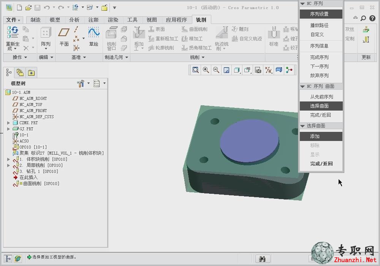Click the Help question mark icon
This screenshot has height=266, width=380.
coord(372,18)
